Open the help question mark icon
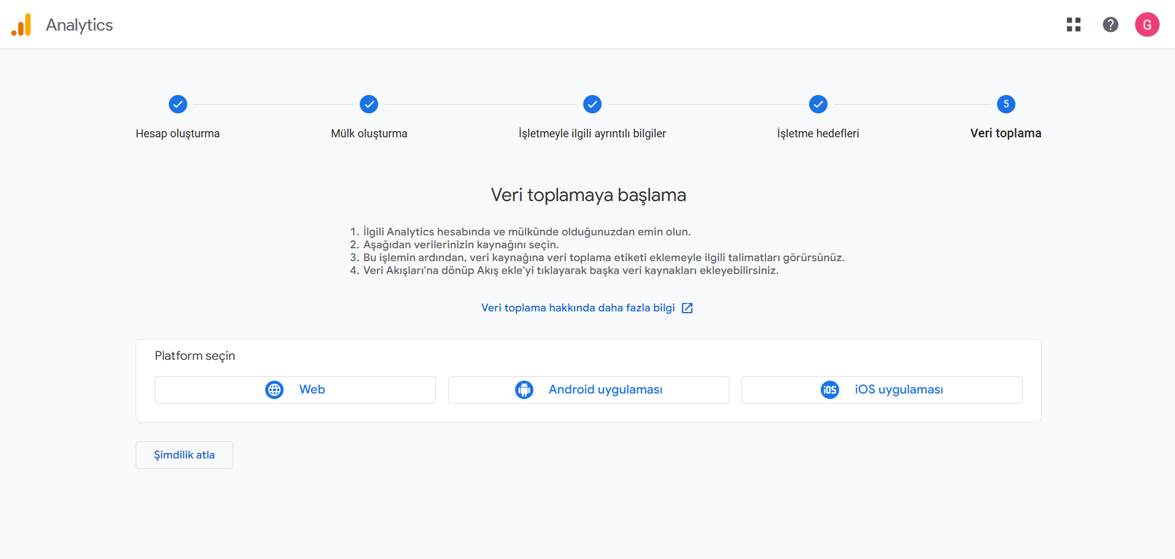1175x559 pixels. 1110,25
